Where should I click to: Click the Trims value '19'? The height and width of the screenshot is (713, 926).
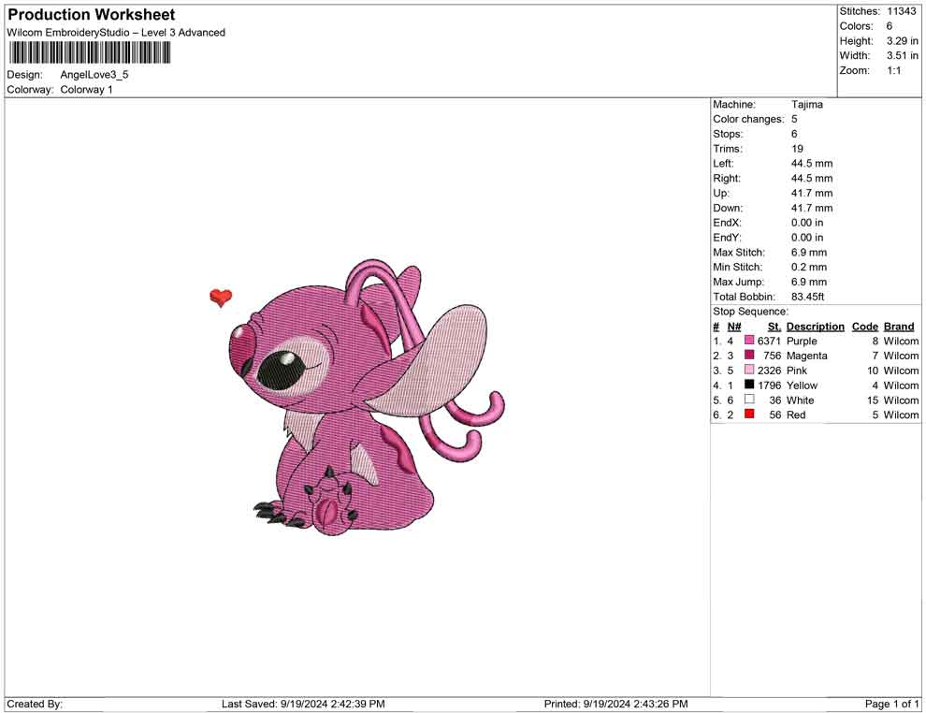(797, 148)
